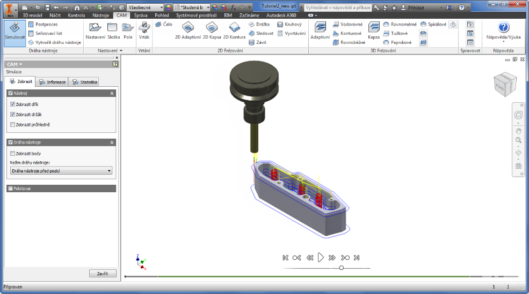Enable Zobrazit body

point(12,153)
